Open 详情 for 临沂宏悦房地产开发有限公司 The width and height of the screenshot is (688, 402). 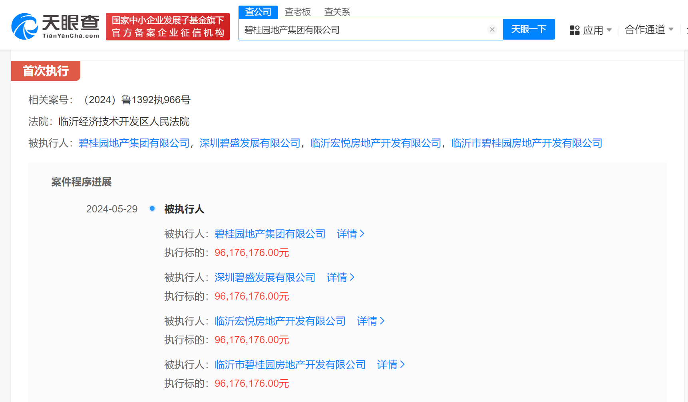pyautogui.click(x=371, y=321)
